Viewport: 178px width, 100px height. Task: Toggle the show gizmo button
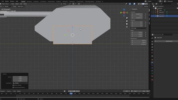coord(130,4)
